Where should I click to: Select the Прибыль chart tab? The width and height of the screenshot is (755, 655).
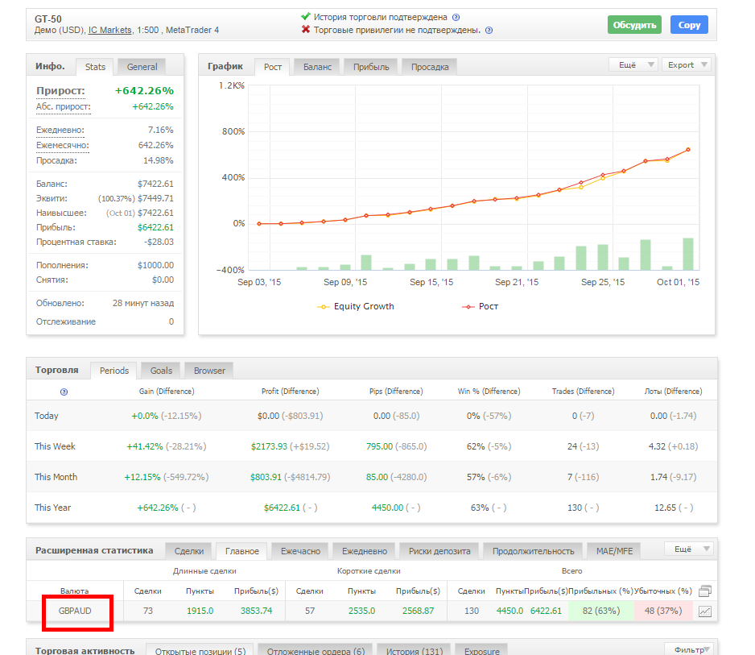point(371,67)
